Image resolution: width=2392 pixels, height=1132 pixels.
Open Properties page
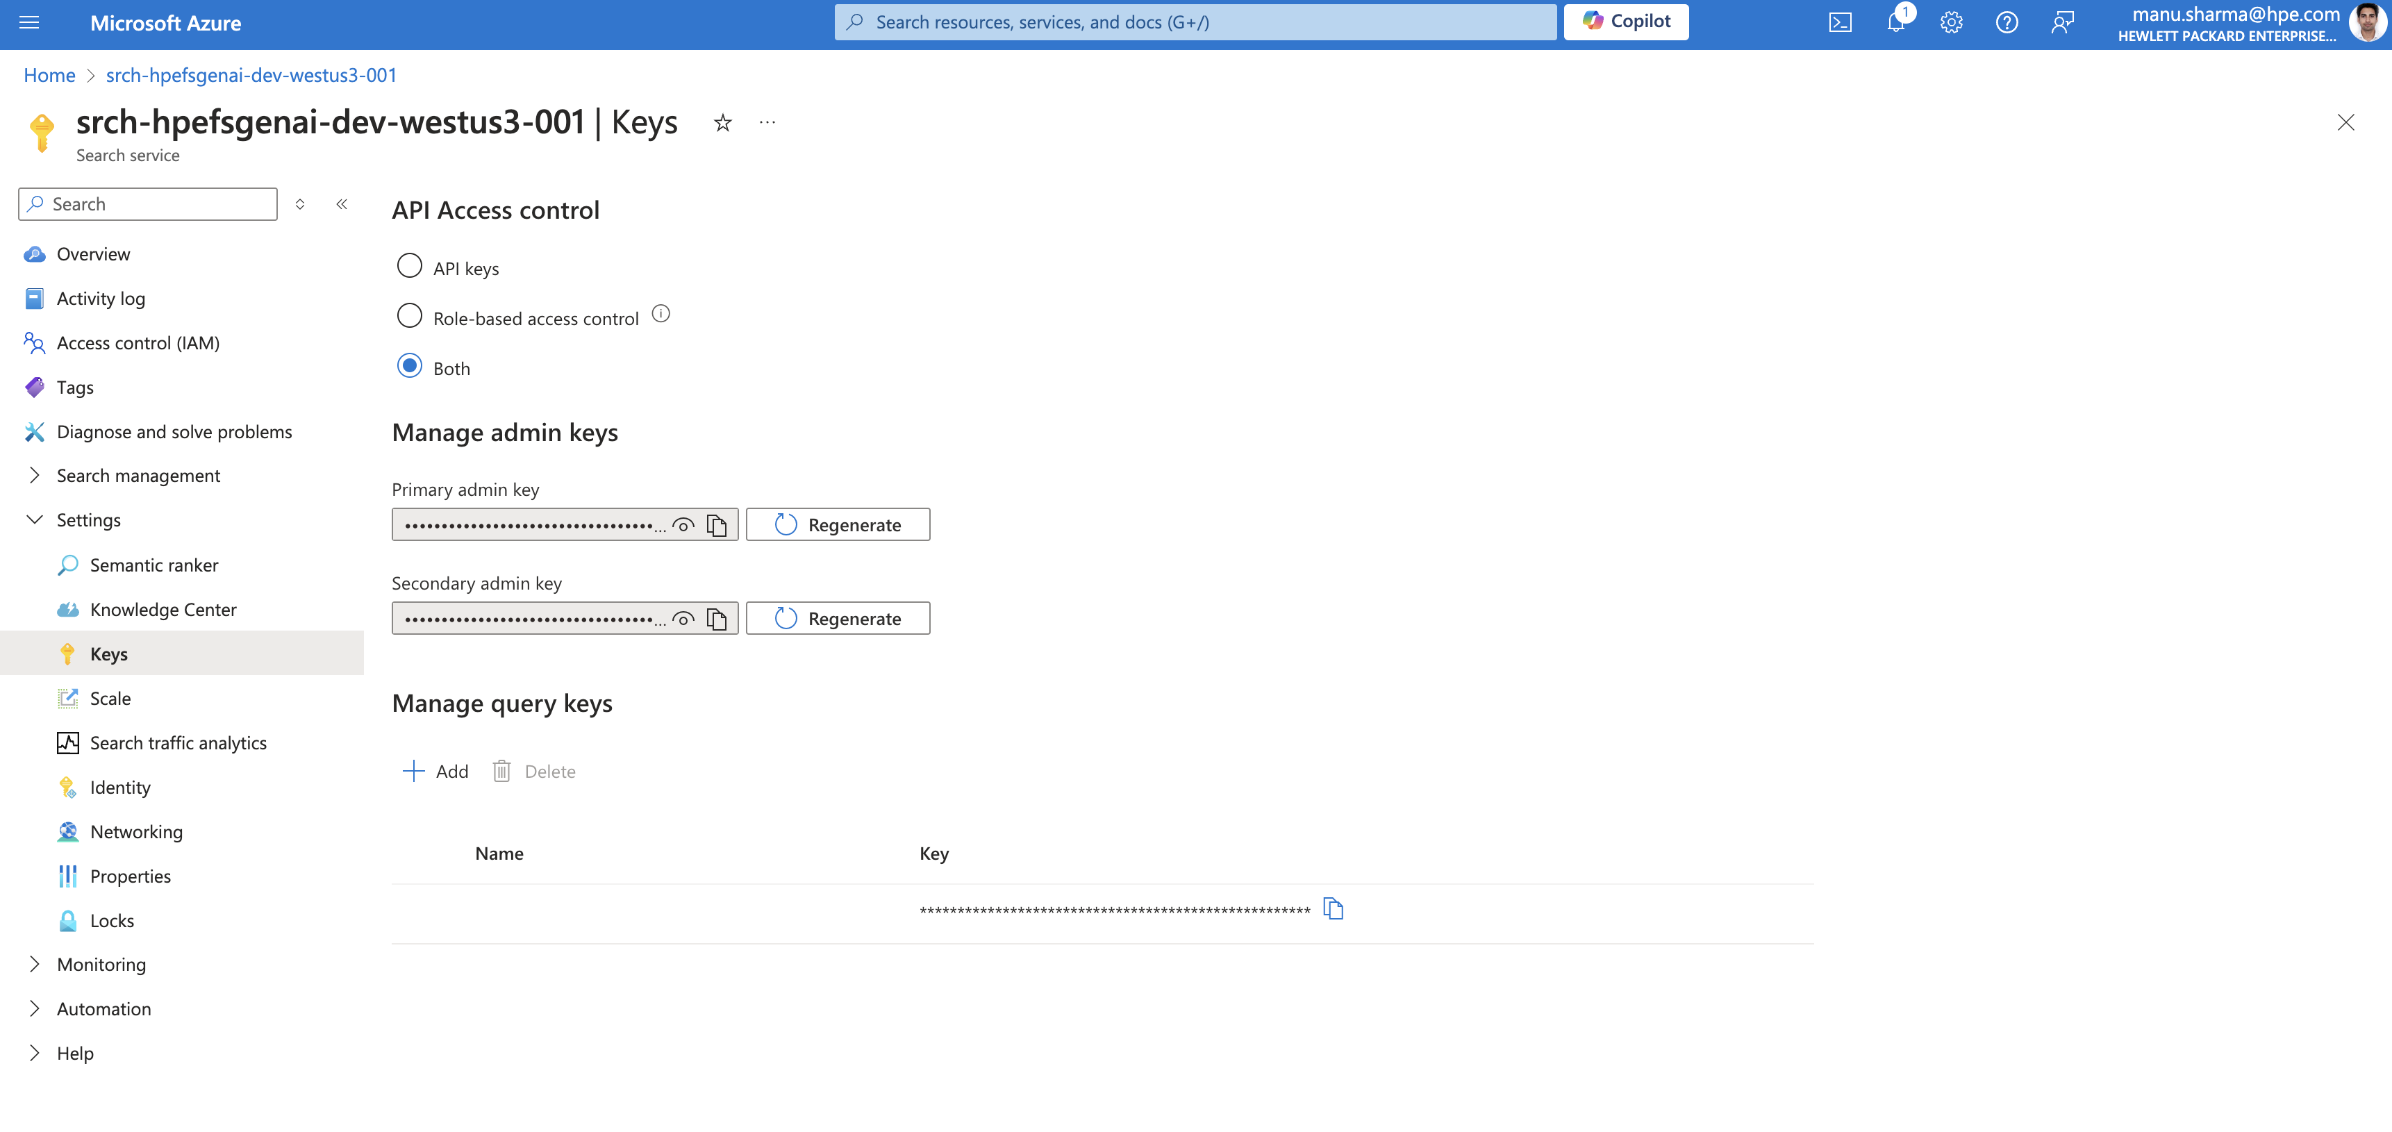coord(130,876)
